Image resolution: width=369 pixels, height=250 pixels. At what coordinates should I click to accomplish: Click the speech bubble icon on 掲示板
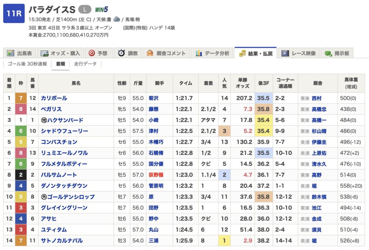click(328, 53)
